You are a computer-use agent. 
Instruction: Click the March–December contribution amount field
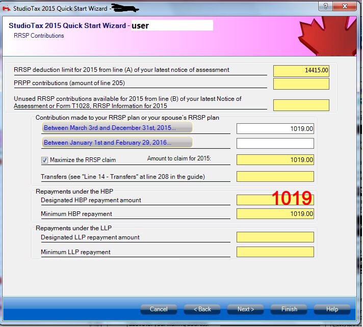tap(275, 129)
